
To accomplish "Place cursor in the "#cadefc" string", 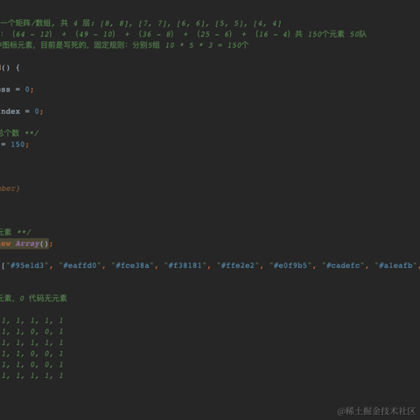I will click(x=343, y=265).
